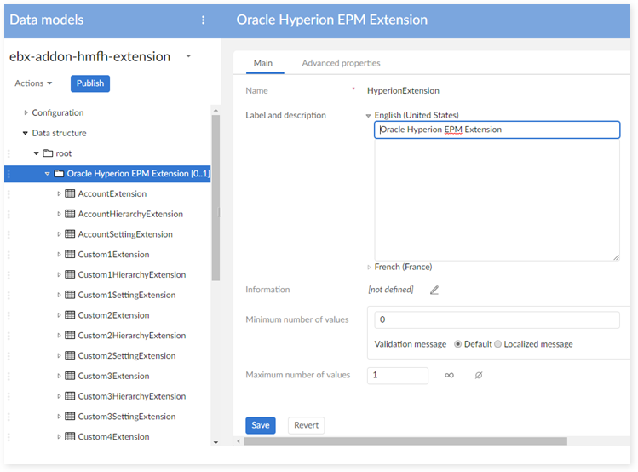This screenshot has height=472, width=638.
Task: Click the AccountExtension table icon
Action: pos(71,193)
